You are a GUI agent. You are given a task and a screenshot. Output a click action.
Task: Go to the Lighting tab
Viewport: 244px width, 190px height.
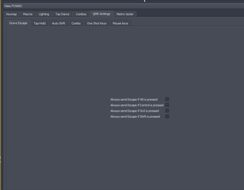44,14
